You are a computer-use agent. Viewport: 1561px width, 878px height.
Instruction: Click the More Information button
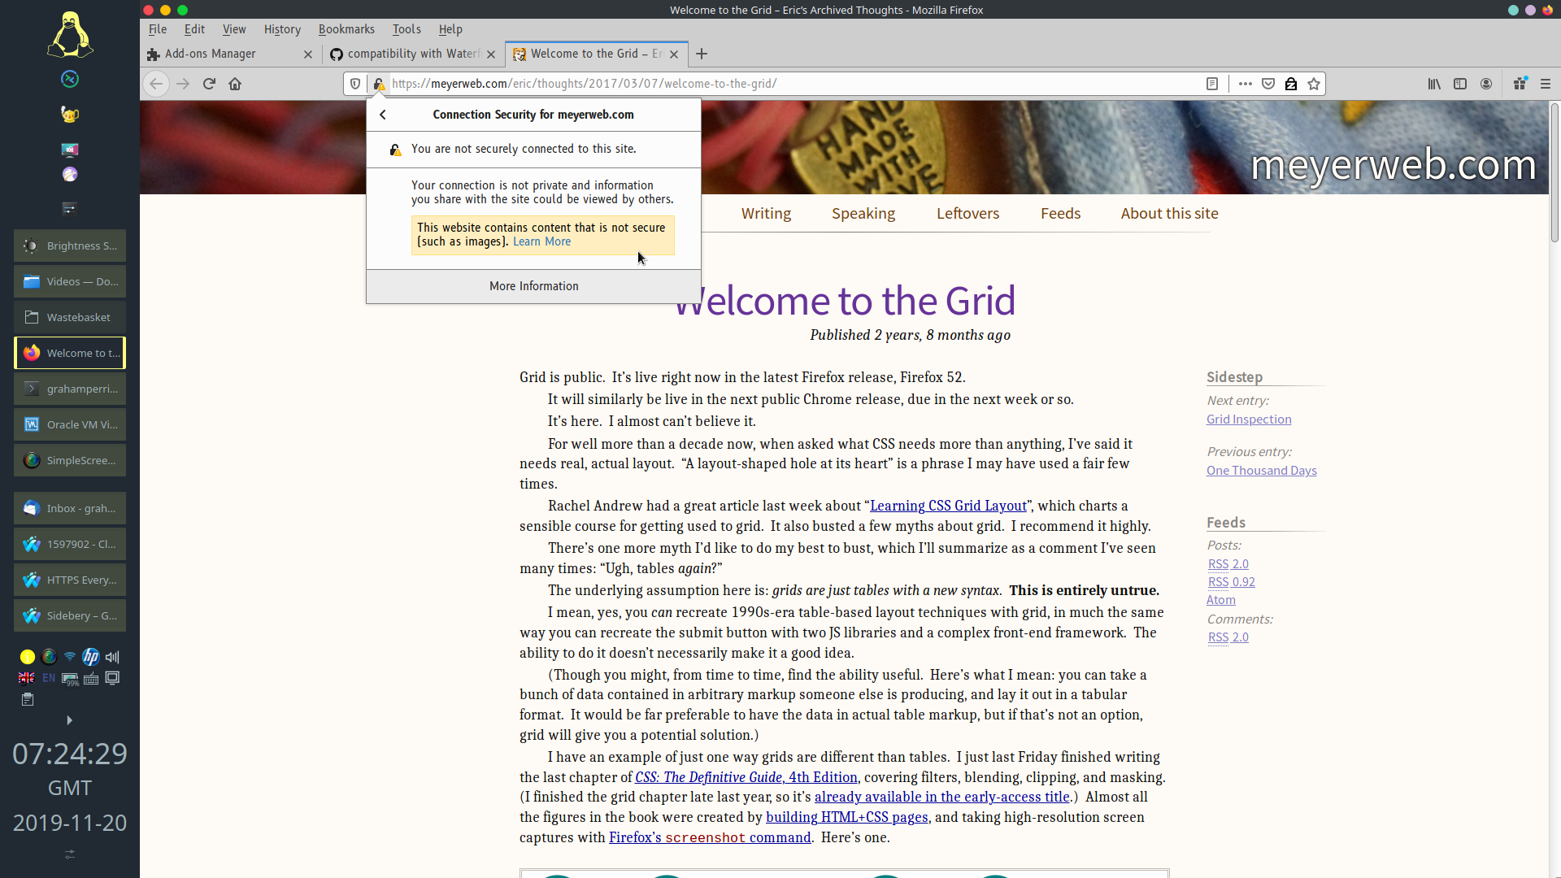[533, 286]
